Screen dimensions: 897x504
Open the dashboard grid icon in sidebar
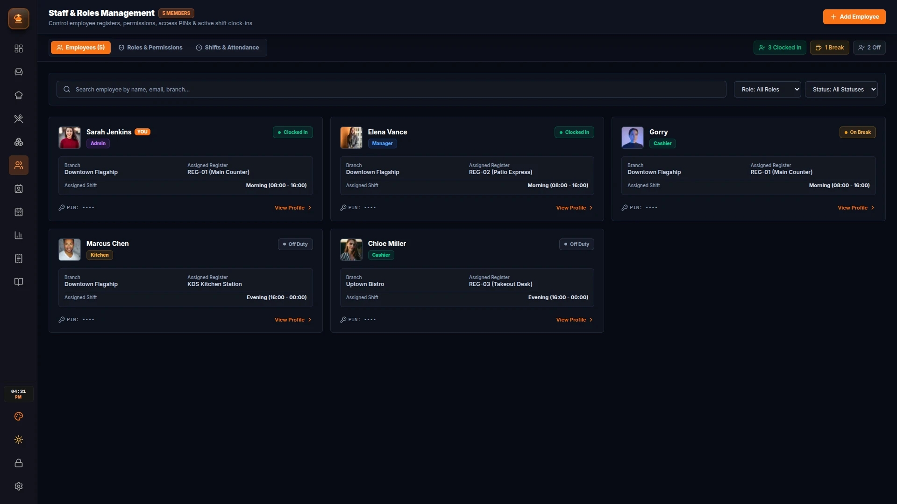tap(19, 49)
